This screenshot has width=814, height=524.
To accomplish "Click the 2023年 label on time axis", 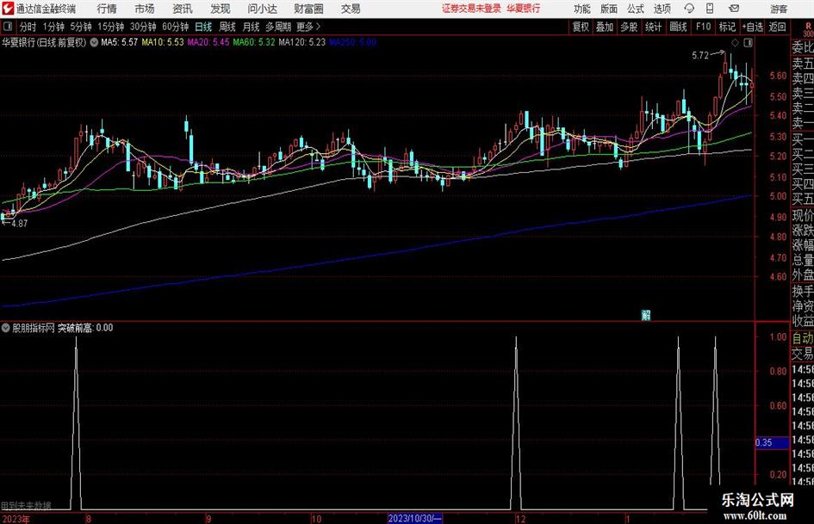I will (x=16, y=519).
